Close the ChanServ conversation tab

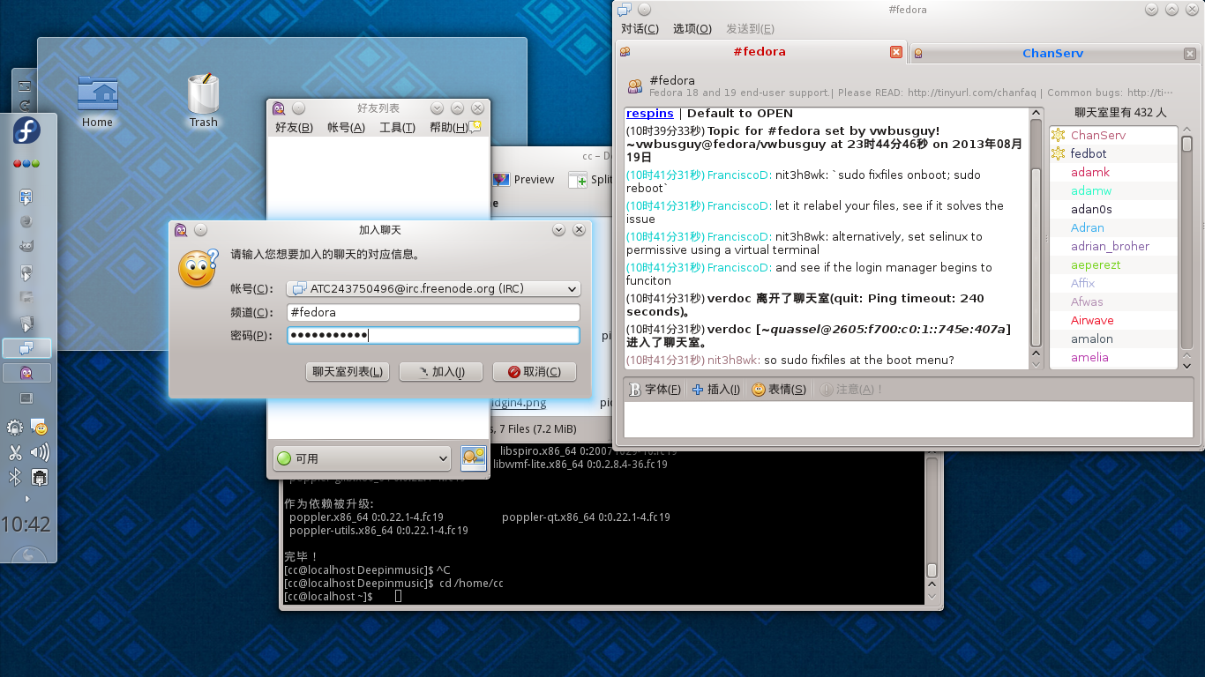(x=1190, y=54)
